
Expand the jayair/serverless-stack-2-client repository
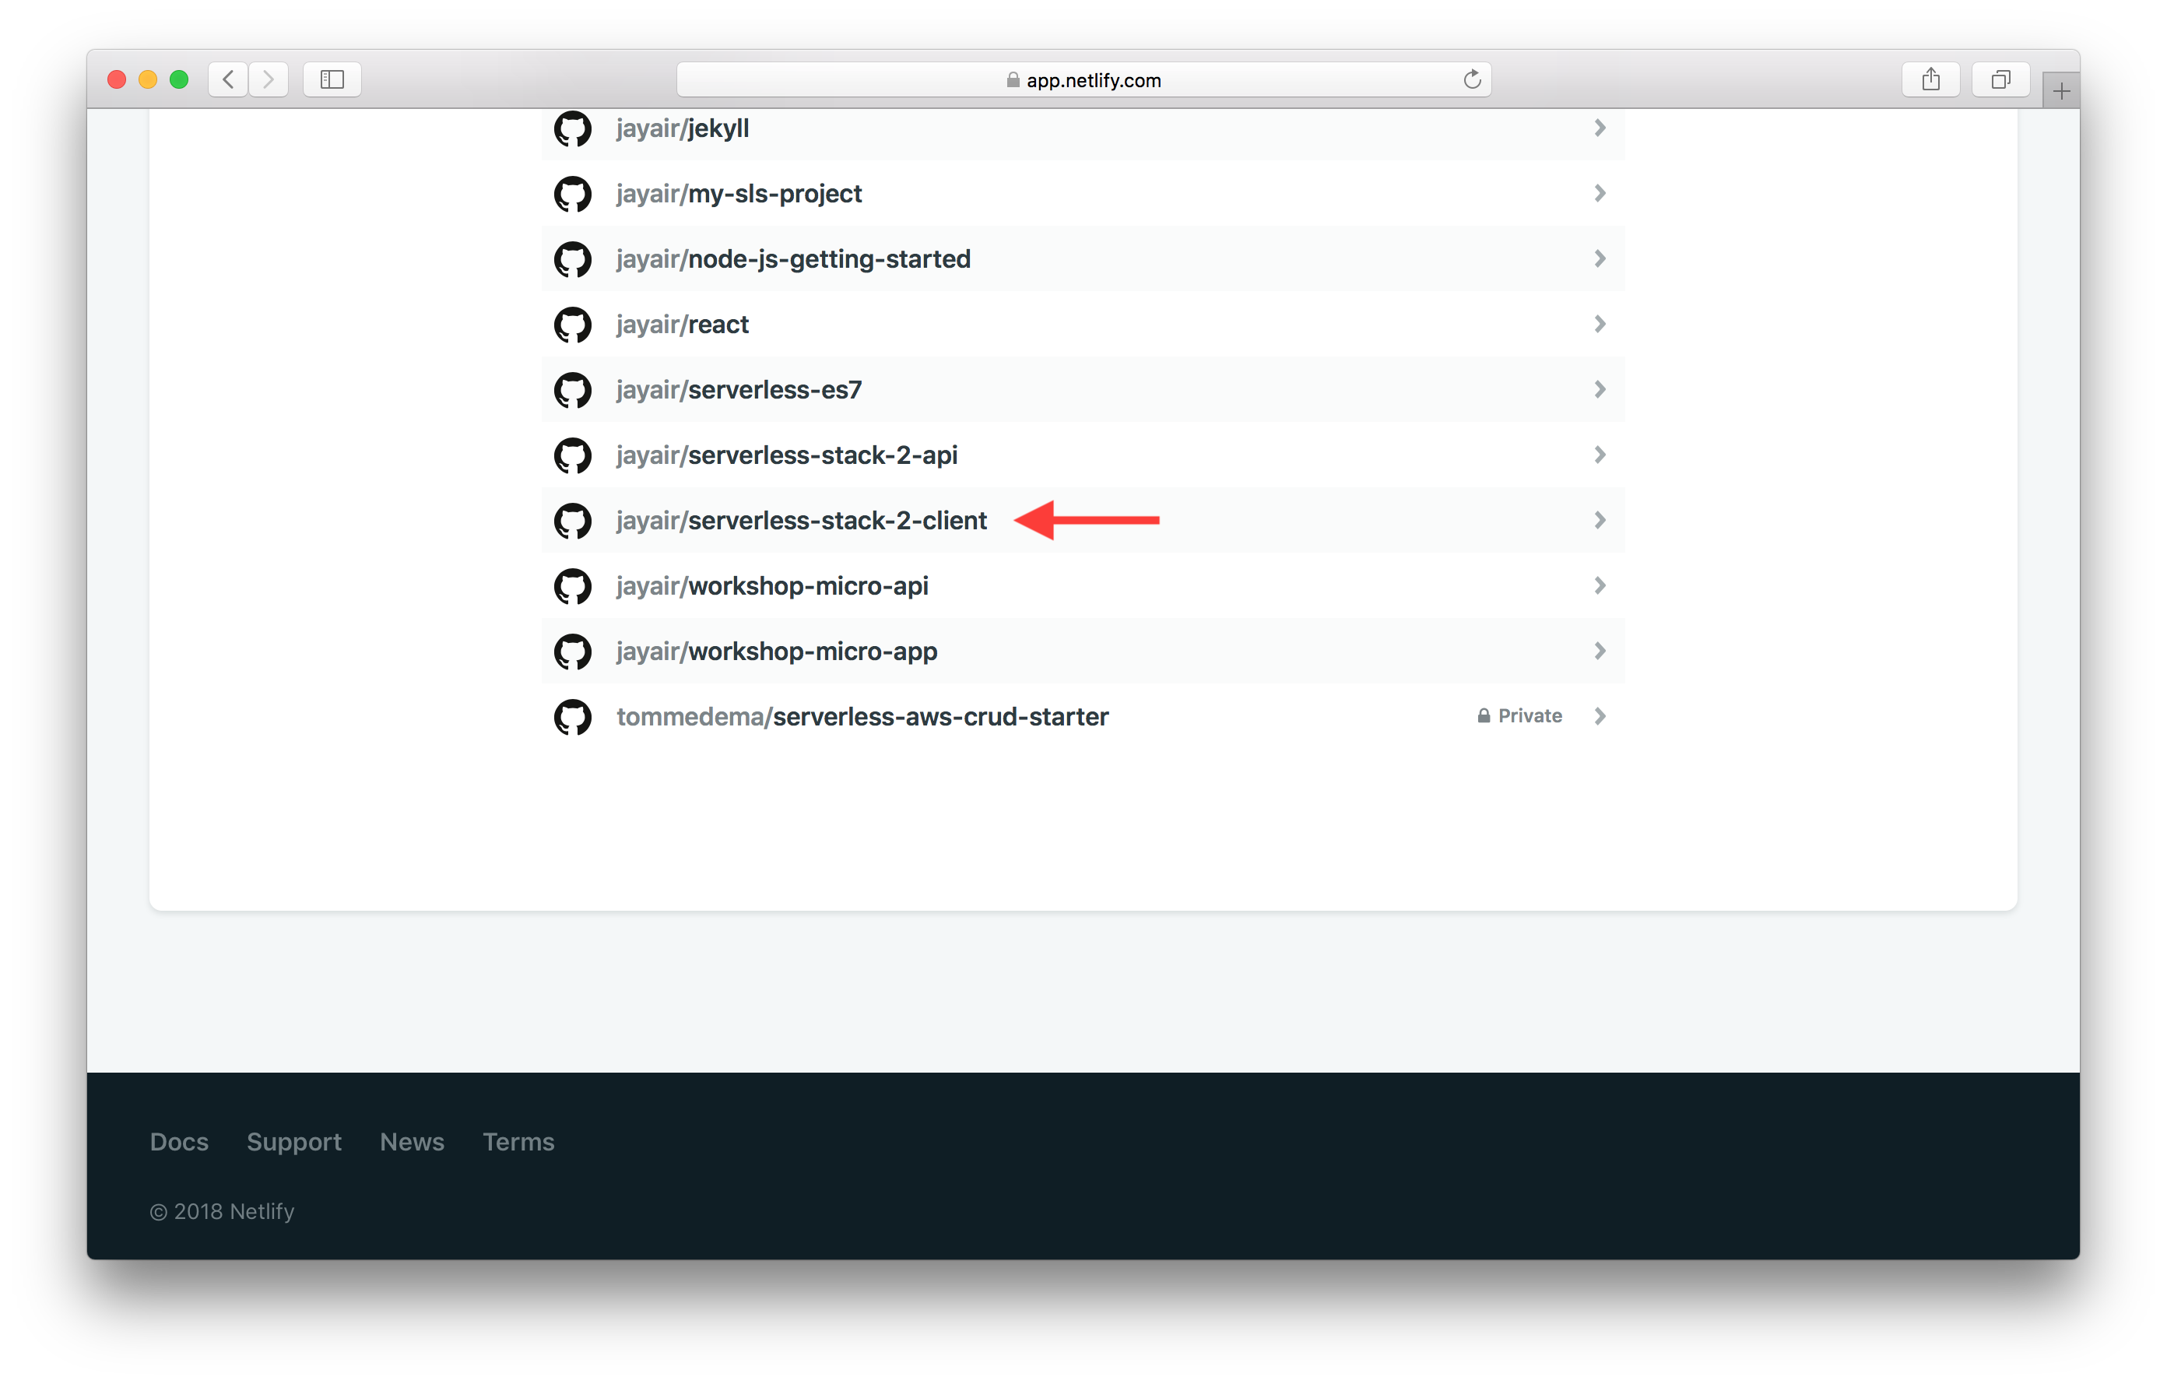tap(1602, 520)
